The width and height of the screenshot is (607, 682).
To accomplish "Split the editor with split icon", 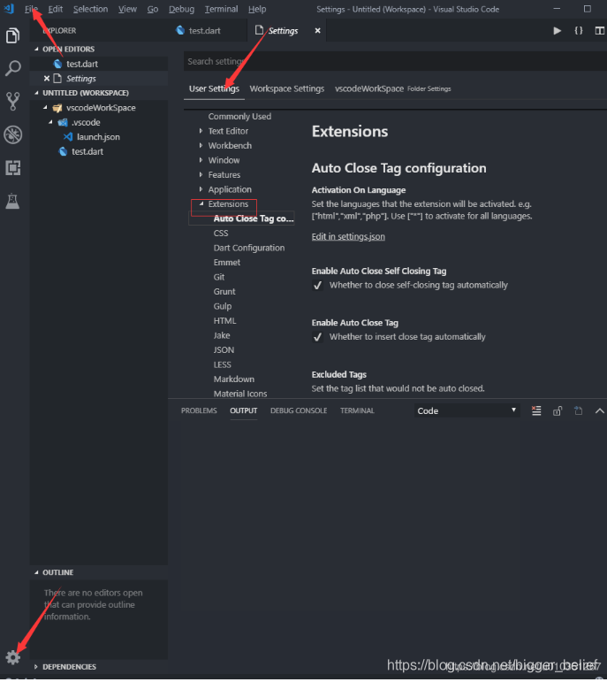I will point(600,31).
